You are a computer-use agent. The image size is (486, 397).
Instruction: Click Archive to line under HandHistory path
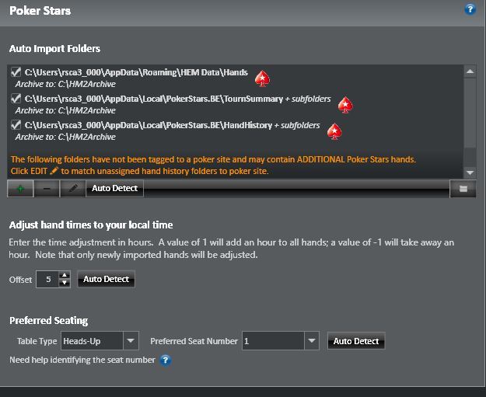65,137
